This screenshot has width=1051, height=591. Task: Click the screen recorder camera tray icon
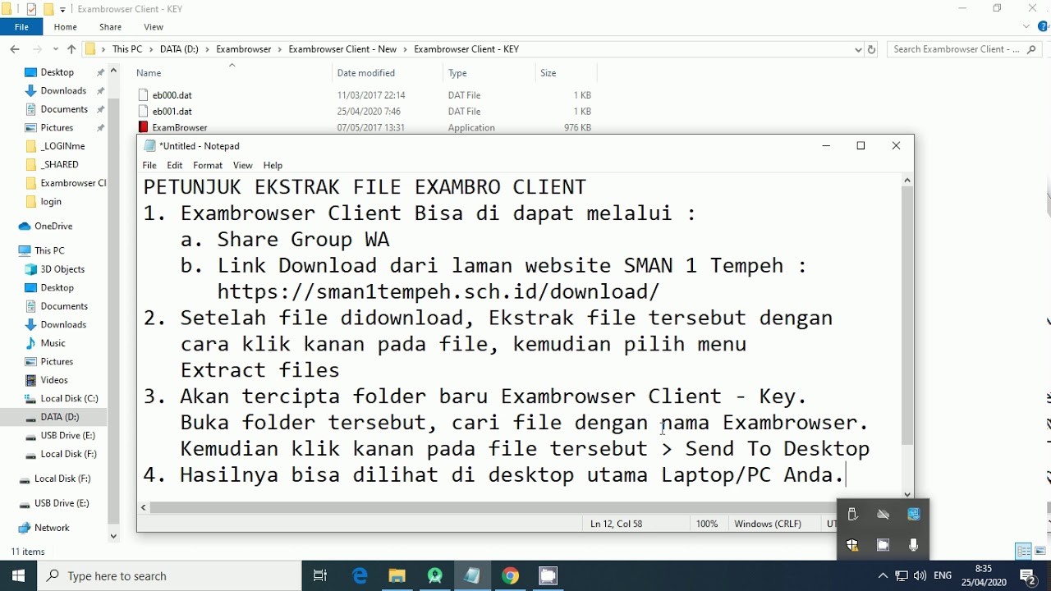coord(883,545)
